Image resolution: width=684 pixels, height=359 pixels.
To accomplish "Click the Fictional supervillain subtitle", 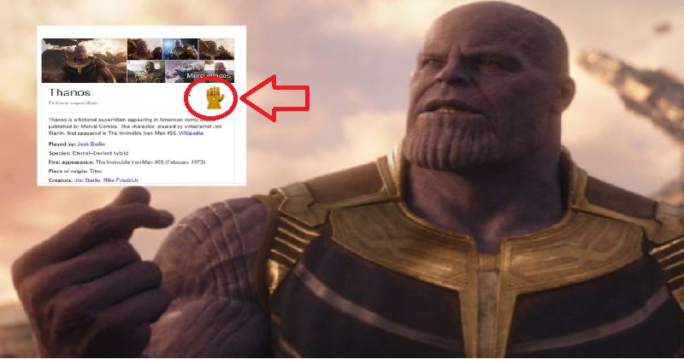I will [73, 103].
